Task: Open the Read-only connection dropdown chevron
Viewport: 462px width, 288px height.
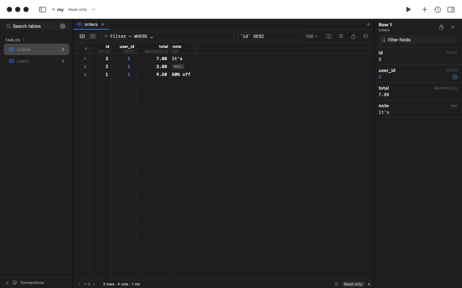Action: coord(93,10)
